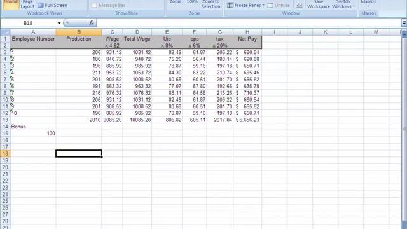Viewport: 407px width, 229px height.
Task: Click the Unhide window button
Action: [279, 5]
